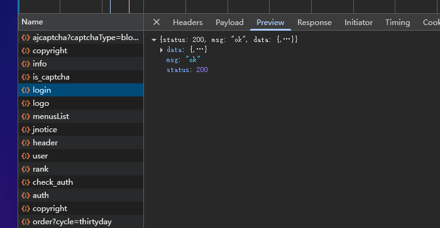The image size is (440, 228).
Task: Click the JSON icon beside user
Action: 26,156
